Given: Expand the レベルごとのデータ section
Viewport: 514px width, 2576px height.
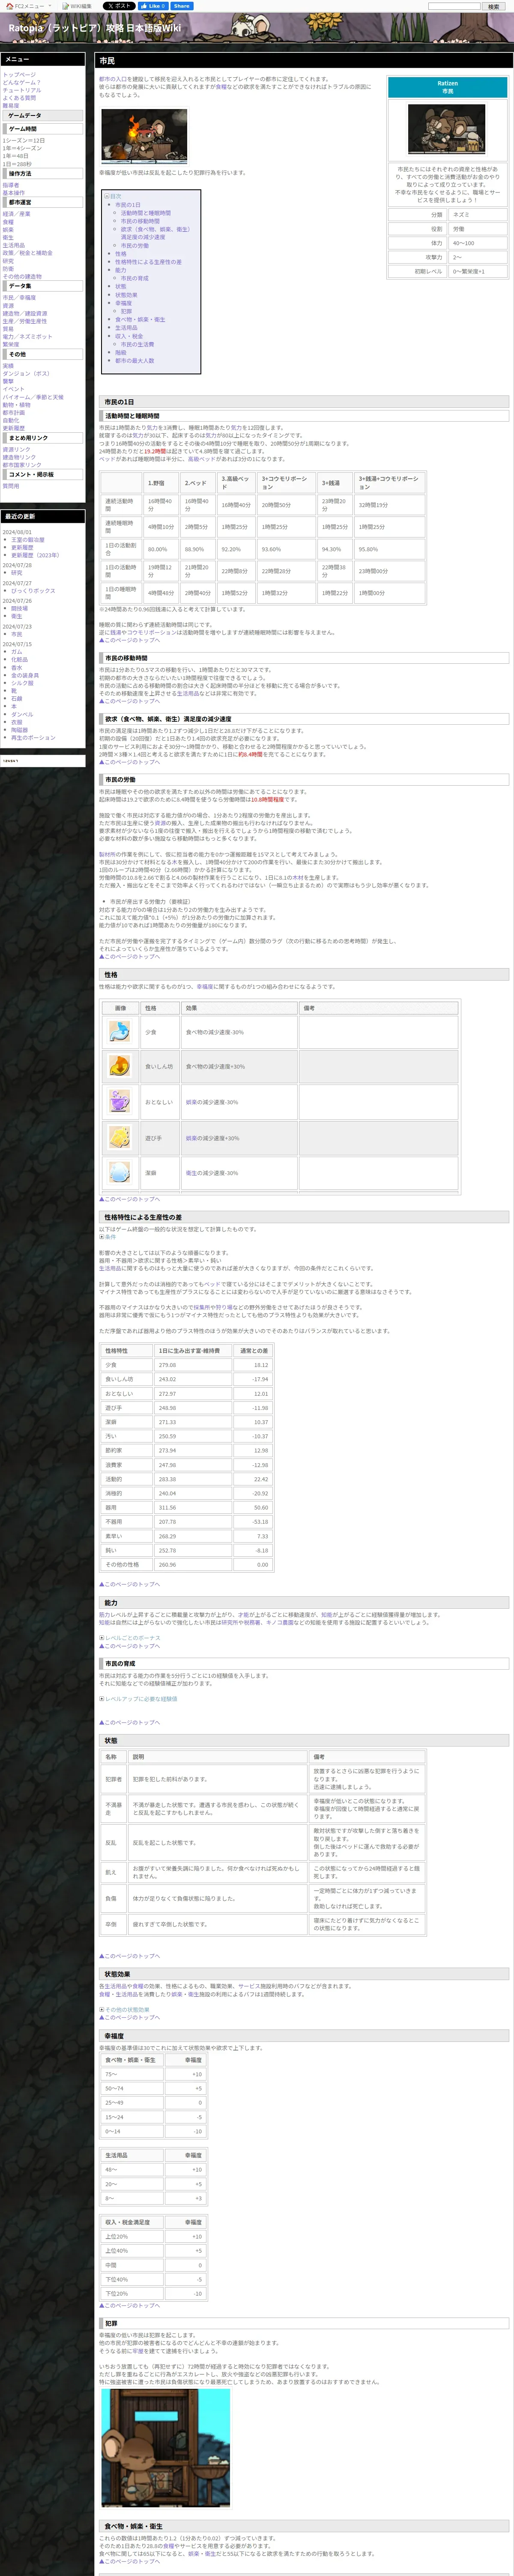Looking at the screenshot, I should click(x=130, y=1637).
